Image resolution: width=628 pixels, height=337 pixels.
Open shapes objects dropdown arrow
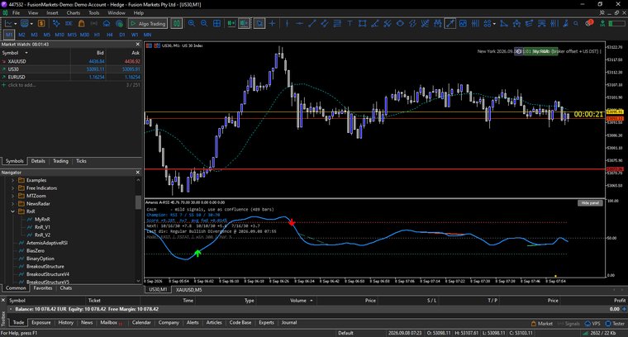coord(494,24)
